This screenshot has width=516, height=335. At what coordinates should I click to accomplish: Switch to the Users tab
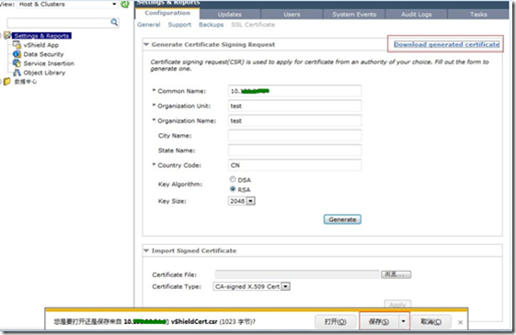click(292, 14)
